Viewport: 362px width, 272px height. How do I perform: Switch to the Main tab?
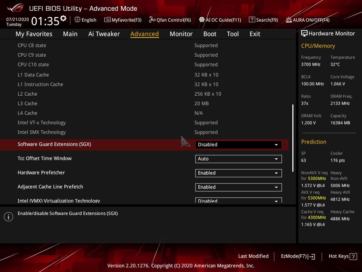pos(70,34)
